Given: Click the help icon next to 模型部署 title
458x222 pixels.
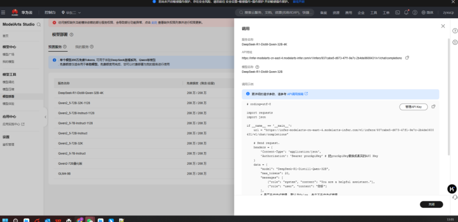Looking at the screenshot, I should coord(72,34).
